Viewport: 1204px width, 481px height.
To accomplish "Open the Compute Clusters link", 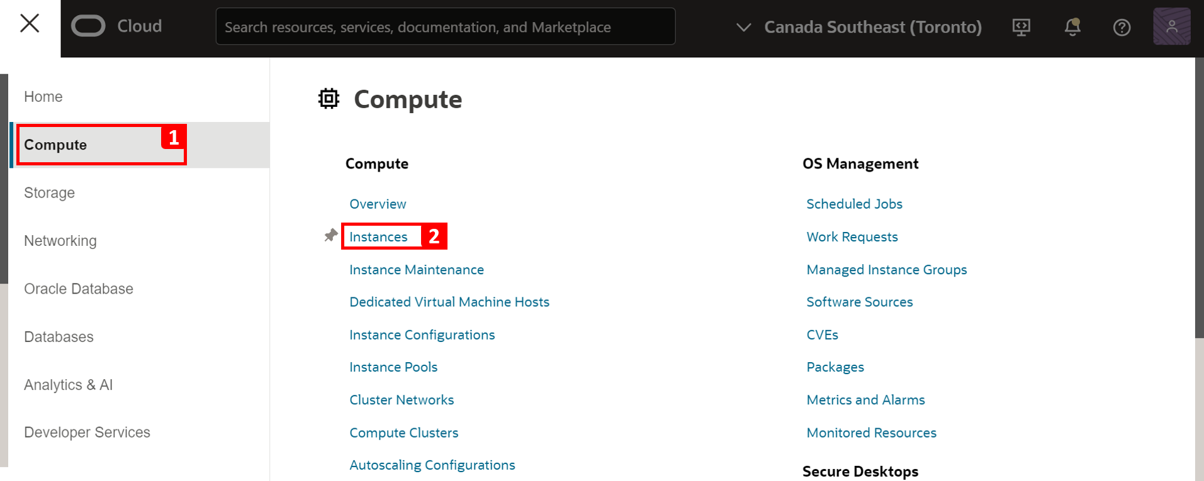I will click(403, 433).
